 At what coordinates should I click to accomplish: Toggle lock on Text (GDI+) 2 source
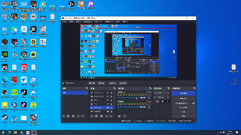click(111, 93)
